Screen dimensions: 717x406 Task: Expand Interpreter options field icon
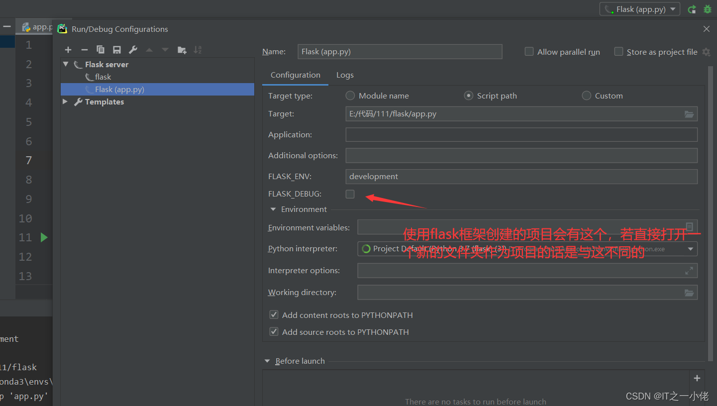click(689, 271)
